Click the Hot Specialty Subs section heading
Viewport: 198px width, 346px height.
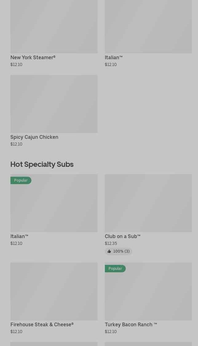click(x=42, y=164)
